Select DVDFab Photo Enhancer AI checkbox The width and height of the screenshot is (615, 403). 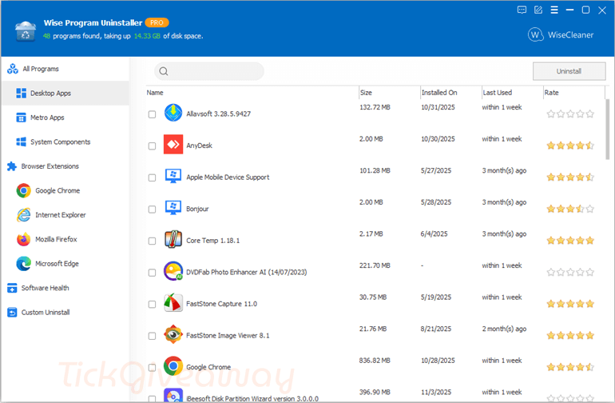152,273
